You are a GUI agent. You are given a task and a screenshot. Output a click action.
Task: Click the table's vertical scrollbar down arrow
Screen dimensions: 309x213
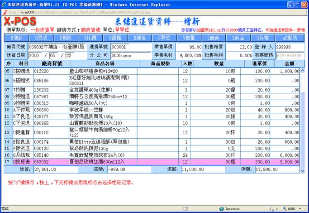pos(303,170)
